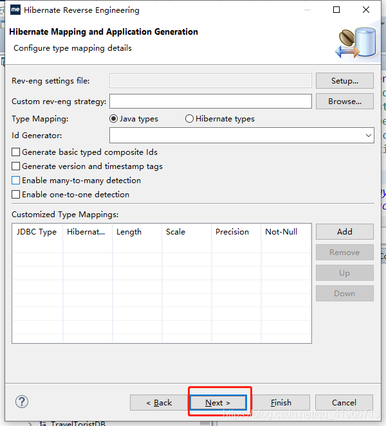Click the Precision column header
This screenshot has height=426, width=386.
point(236,232)
